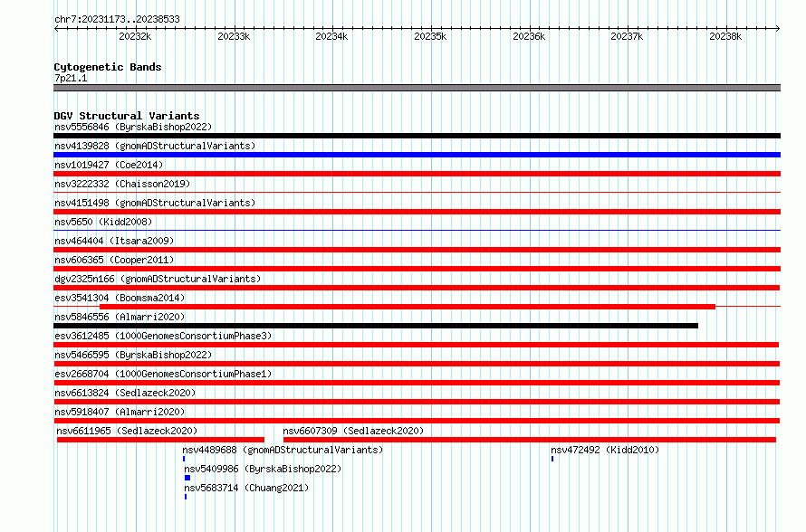Image resolution: width=806 pixels, height=532 pixels.
Task: Select the red esv3612485 variant bar
Action: pos(417,345)
